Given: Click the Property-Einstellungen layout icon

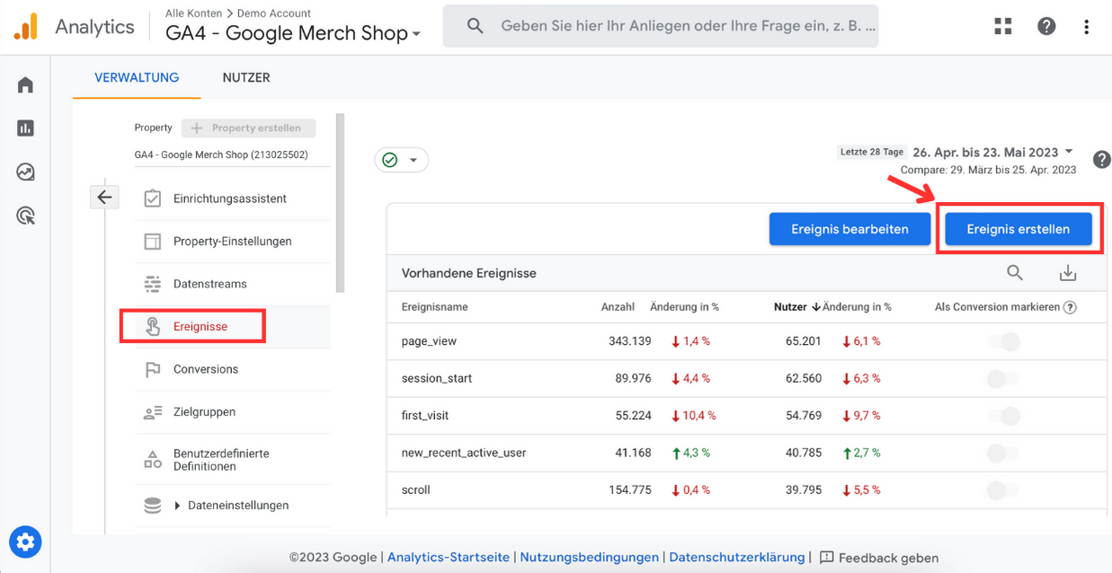Looking at the screenshot, I should (x=153, y=242).
